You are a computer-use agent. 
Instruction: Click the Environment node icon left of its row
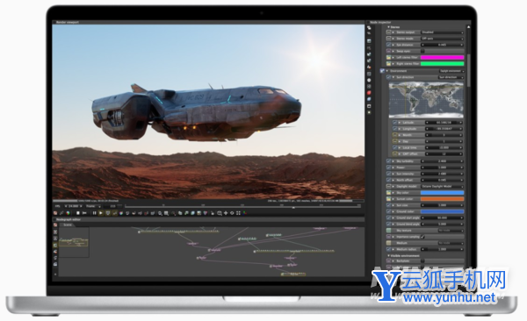click(382, 71)
